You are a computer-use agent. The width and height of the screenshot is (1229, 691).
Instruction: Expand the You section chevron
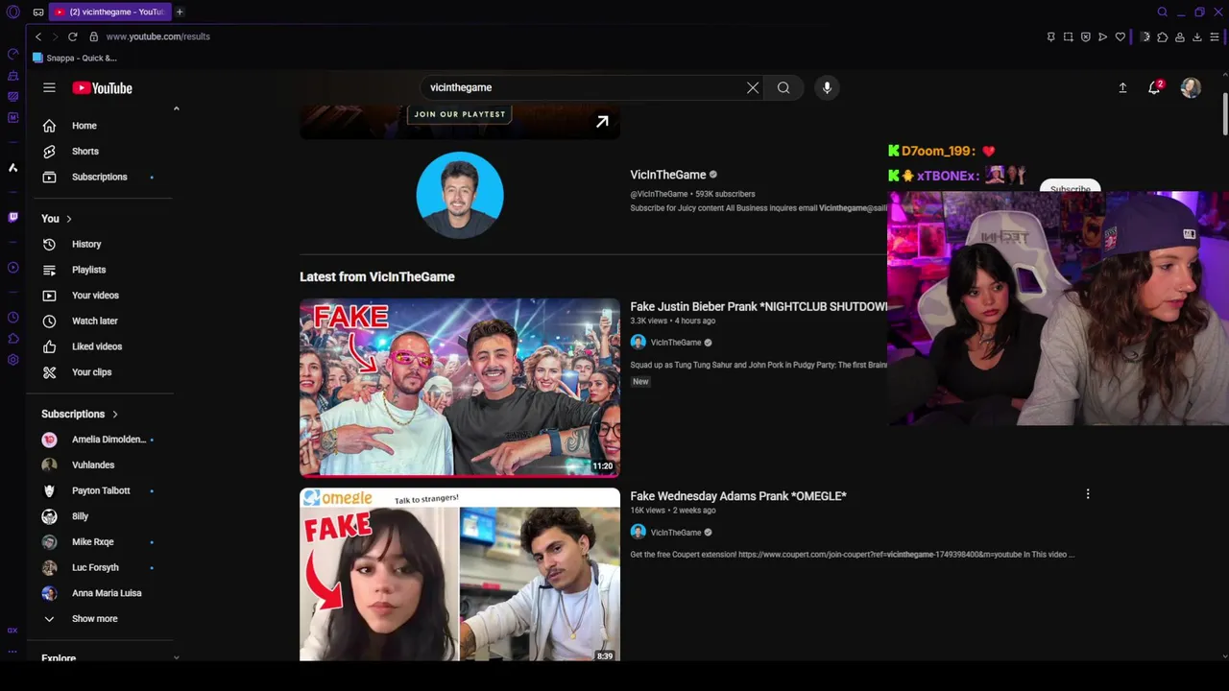tap(68, 219)
